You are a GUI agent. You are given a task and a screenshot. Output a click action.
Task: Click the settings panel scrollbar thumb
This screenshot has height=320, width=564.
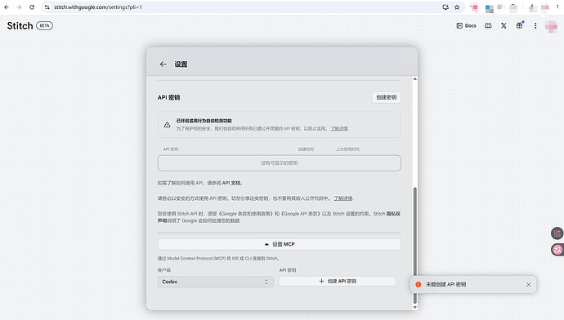tap(414, 245)
